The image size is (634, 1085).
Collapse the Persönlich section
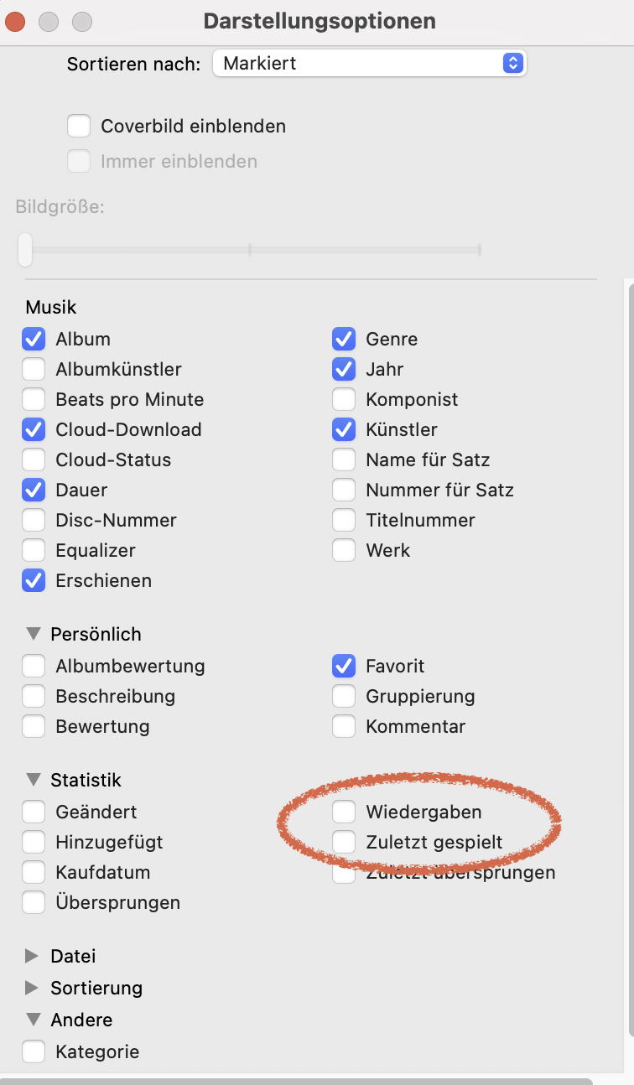[34, 634]
